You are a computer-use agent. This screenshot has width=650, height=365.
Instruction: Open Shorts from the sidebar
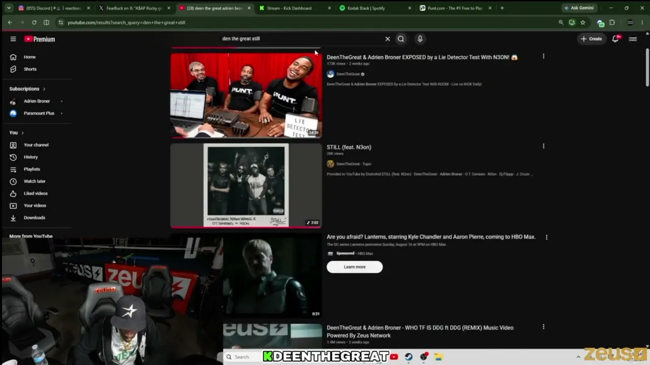click(x=30, y=69)
